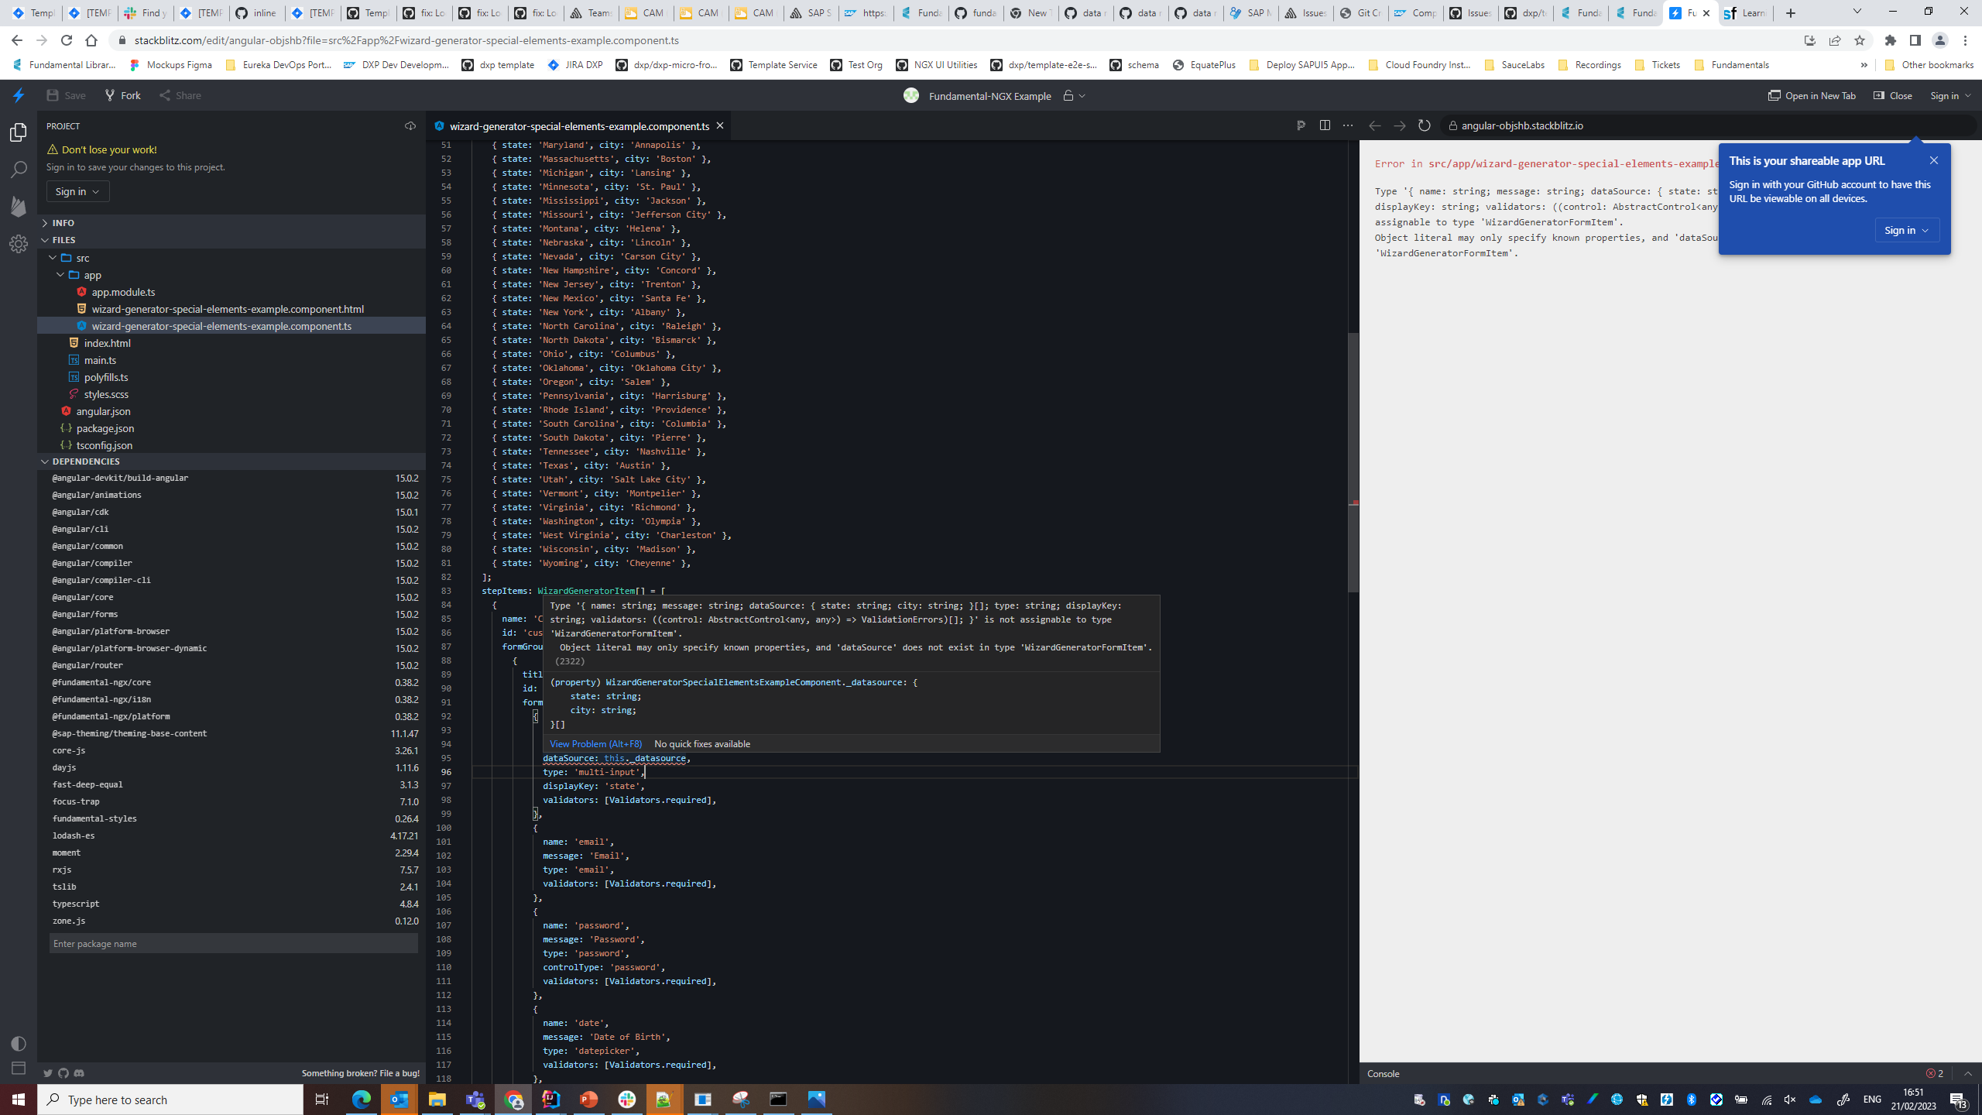Expand the INFO section
This screenshot has height=1115, width=1982.
(x=63, y=222)
